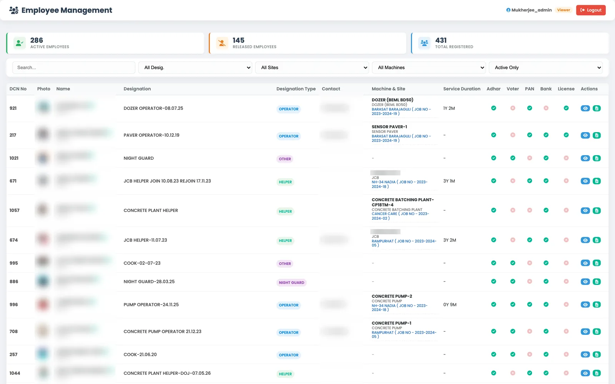Viewport: 615px width, 384px height.
Task: View details for employee DCN 1021
Action: click(585, 158)
